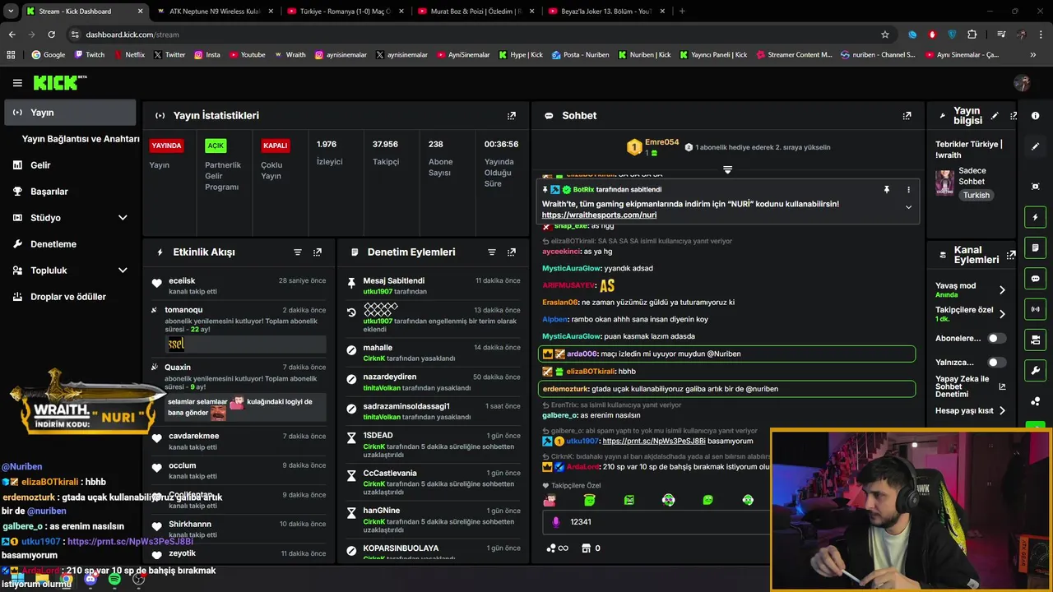Edit stream info with the Yayın bilgisi pencil
The image size is (1053, 592).
(x=995, y=116)
